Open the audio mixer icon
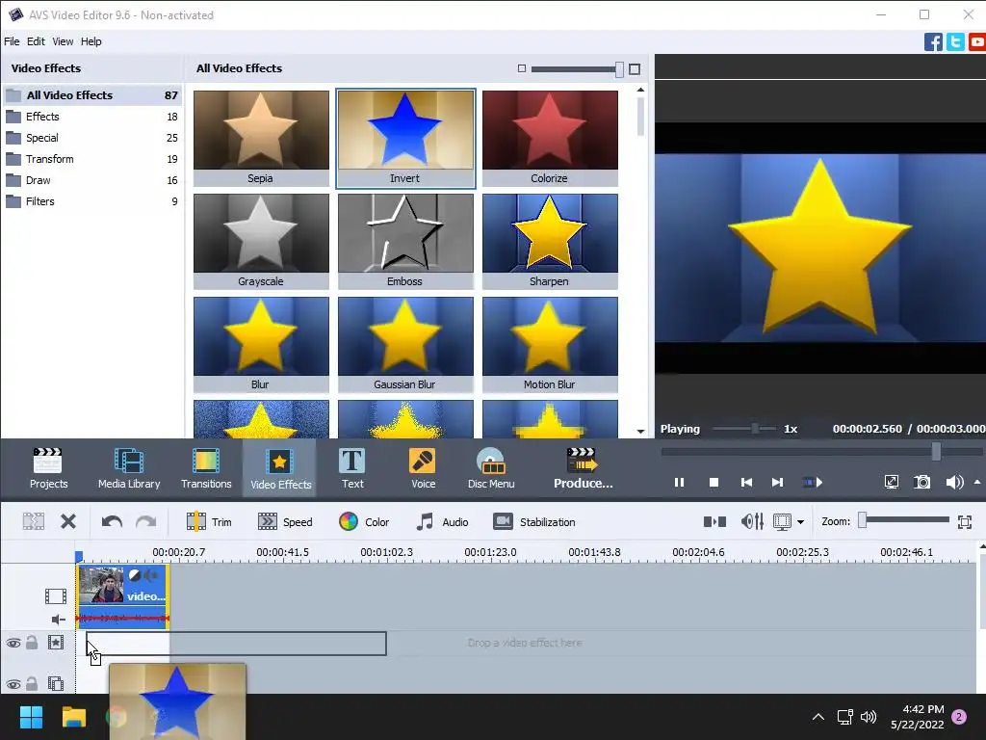Viewport: 986px width, 740px height. (752, 521)
